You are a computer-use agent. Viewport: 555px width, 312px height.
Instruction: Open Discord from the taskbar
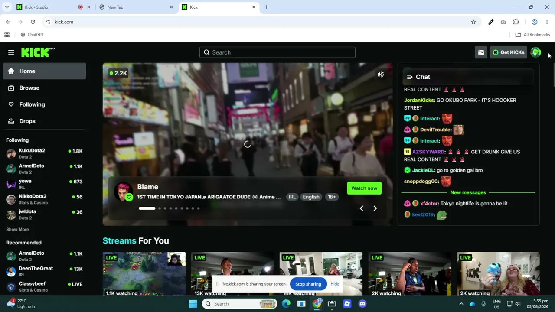click(x=362, y=304)
